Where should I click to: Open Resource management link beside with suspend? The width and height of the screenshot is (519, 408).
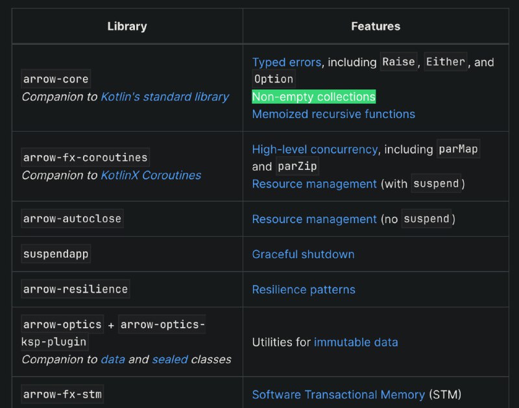(315, 184)
